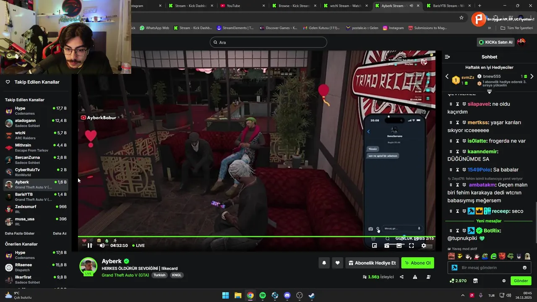
Task: Click Abonelik Hediye Et button
Action: click(x=372, y=263)
